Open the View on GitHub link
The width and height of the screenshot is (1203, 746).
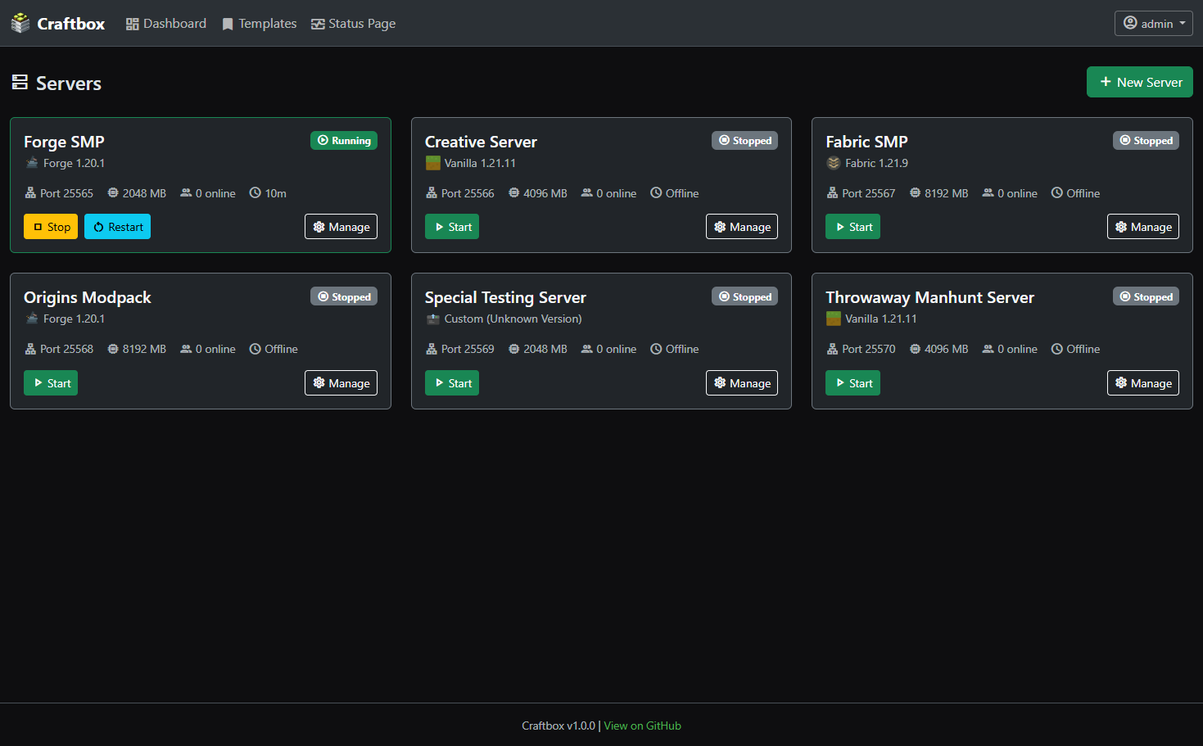click(642, 726)
